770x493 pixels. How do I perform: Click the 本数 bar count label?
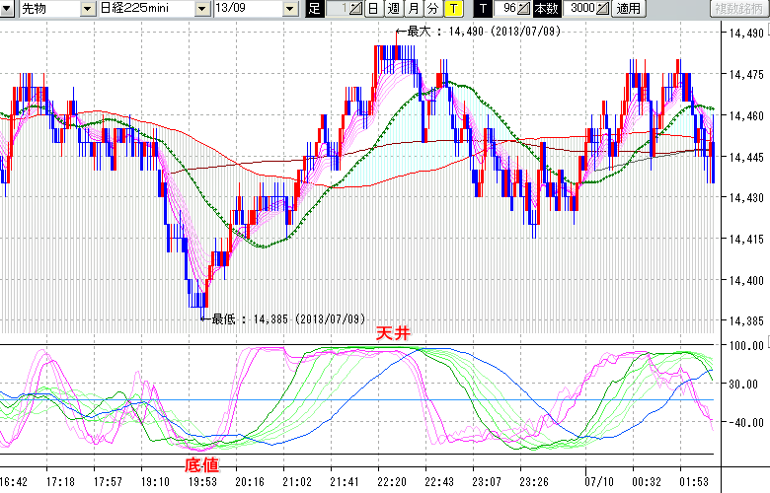pyautogui.click(x=545, y=9)
